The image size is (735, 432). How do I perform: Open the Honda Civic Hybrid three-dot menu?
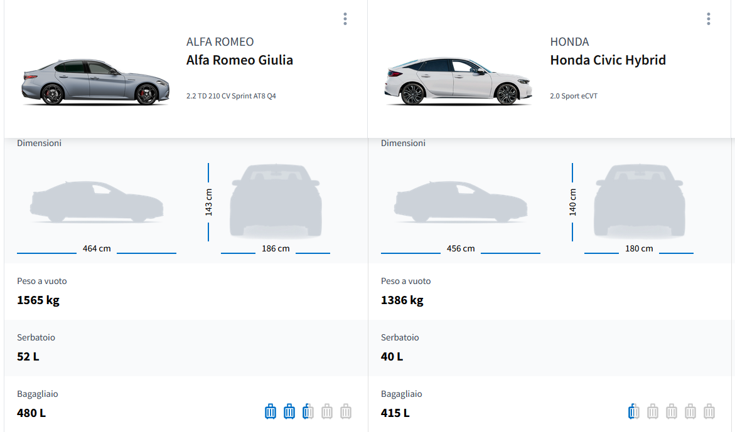pyautogui.click(x=708, y=19)
